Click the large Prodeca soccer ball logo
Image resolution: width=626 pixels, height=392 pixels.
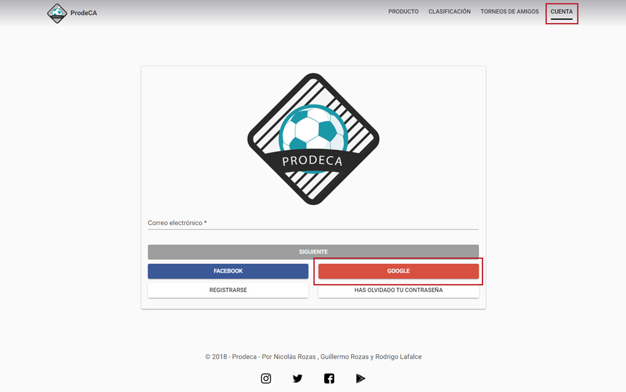click(x=313, y=139)
